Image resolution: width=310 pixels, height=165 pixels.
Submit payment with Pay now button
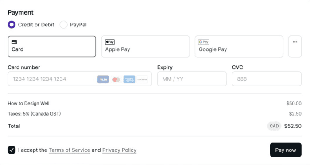(286, 150)
